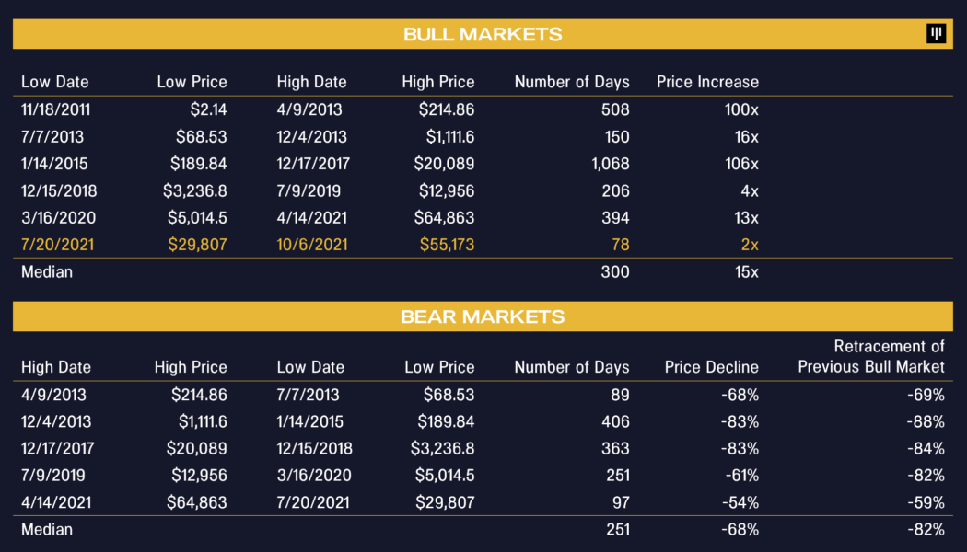Select the BULL MARKETS title banner
967x552 pixels.
coord(483,35)
